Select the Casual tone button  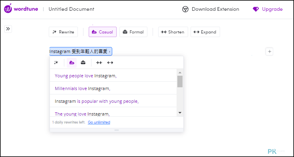[103, 32]
